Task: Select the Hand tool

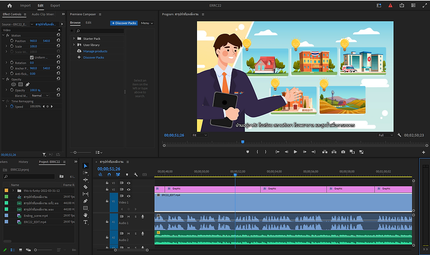Action: click(86, 215)
